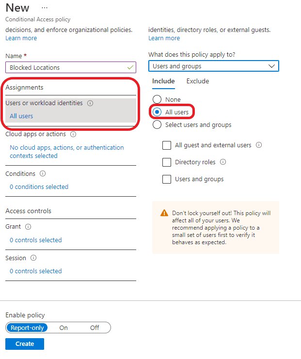Click info icon next to Users or workload identities
The image size is (301, 359).
[x=91, y=103]
